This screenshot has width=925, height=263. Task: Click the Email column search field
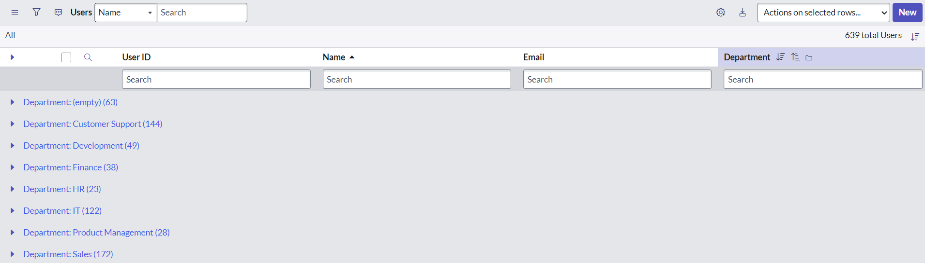tap(617, 80)
